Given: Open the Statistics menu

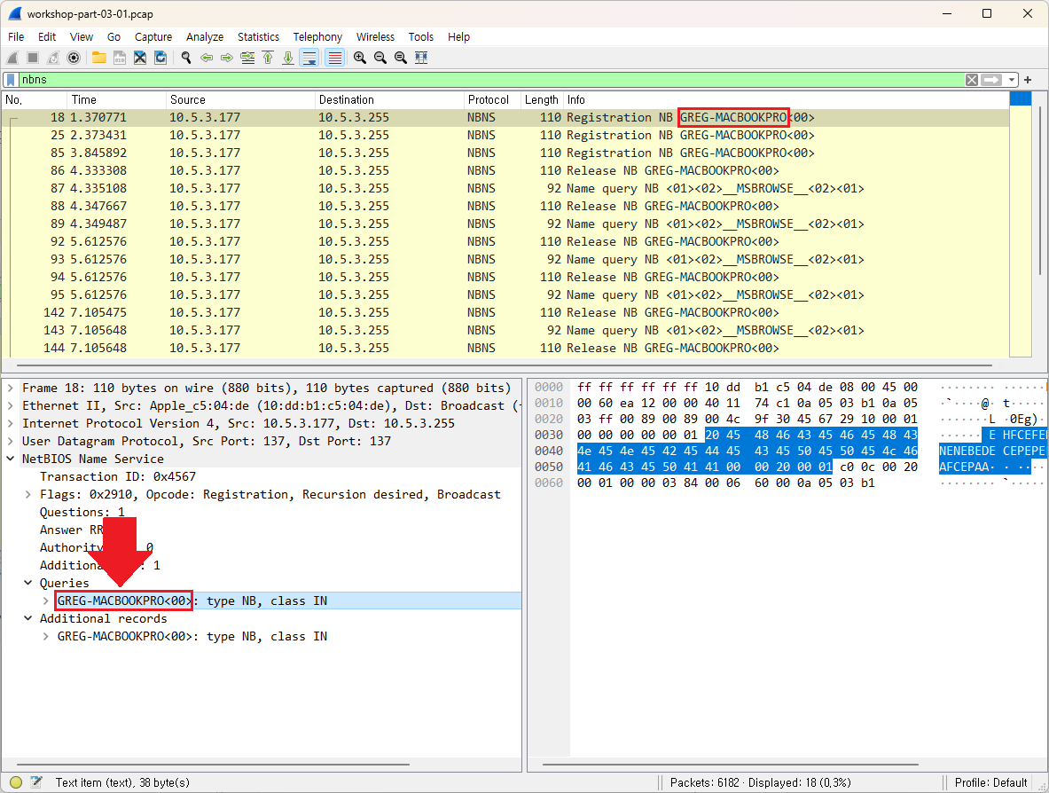Looking at the screenshot, I should [258, 36].
